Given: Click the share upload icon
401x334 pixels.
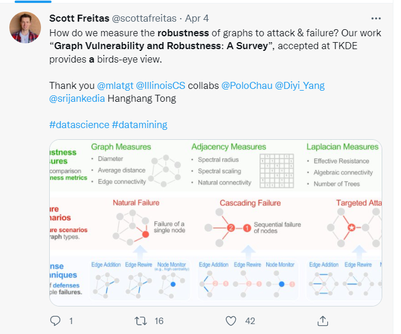Looking at the screenshot, I should [x=322, y=320].
